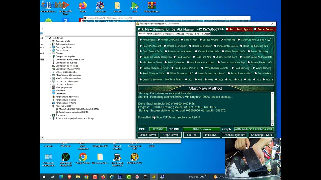Select the A12 no test point option

(x=226, y=80)
